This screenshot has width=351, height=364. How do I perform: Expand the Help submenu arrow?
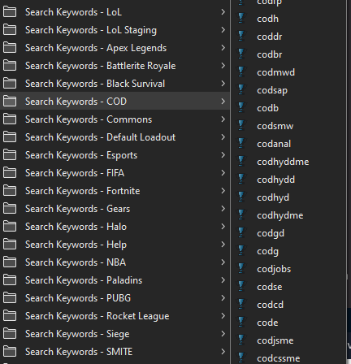pyautogui.click(x=223, y=245)
